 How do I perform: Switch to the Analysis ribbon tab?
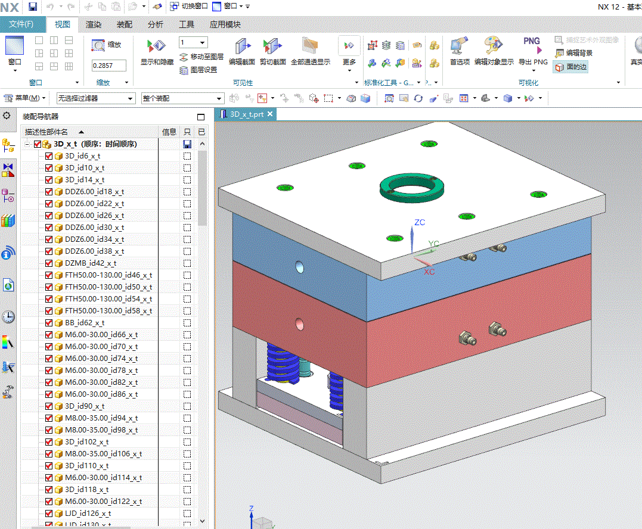point(156,24)
